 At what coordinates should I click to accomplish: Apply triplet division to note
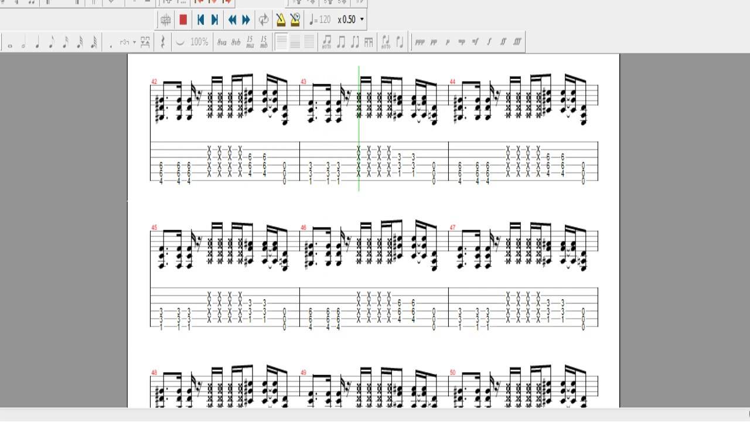(124, 42)
